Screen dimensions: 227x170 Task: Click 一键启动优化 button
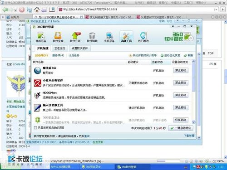click(x=181, y=128)
